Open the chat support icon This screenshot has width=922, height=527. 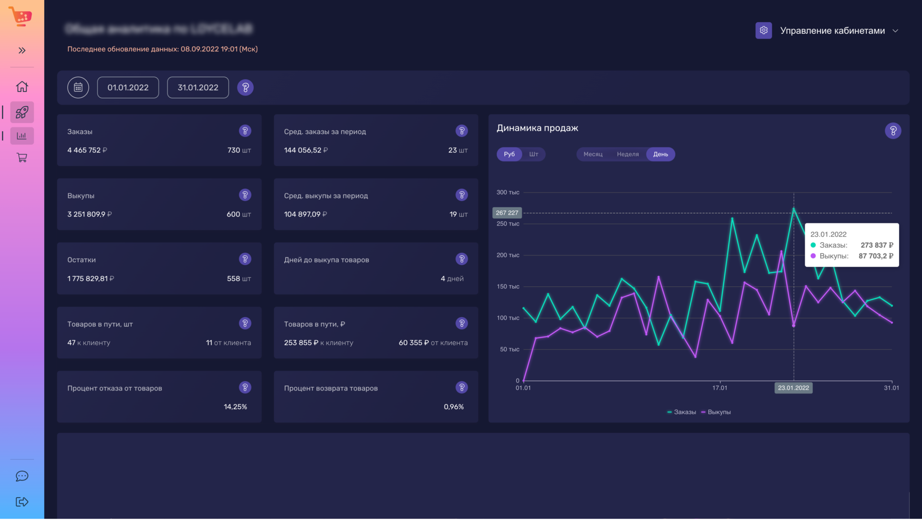[22, 476]
